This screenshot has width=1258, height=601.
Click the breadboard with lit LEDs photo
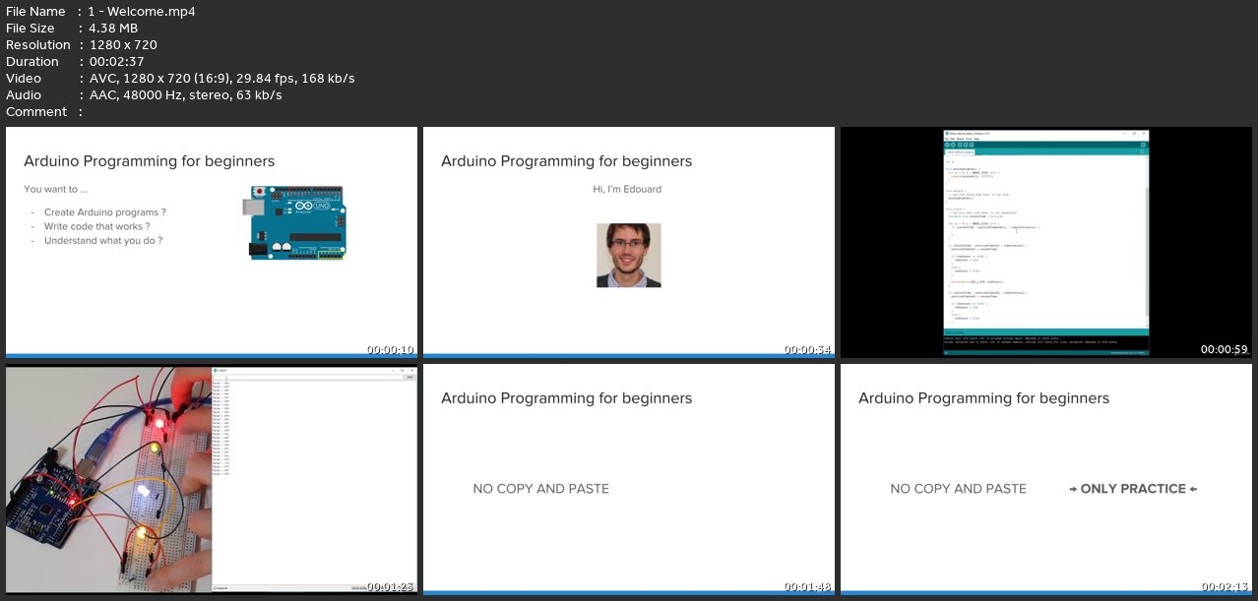tap(108, 479)
